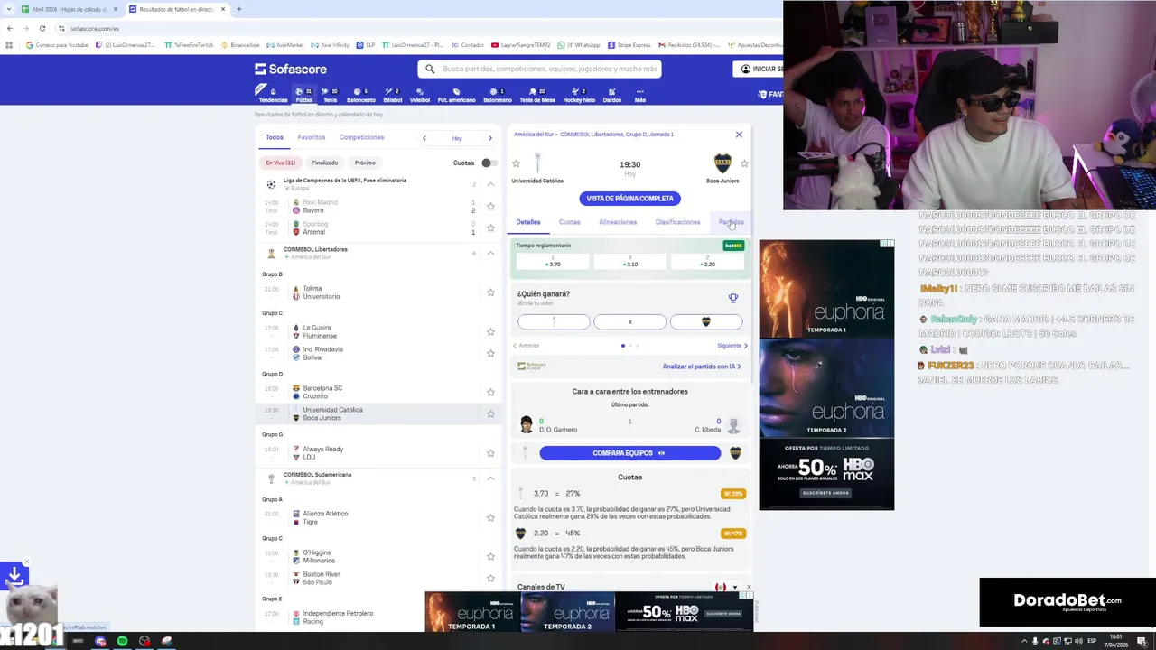Click the Sofascore search field

point(539,69)
